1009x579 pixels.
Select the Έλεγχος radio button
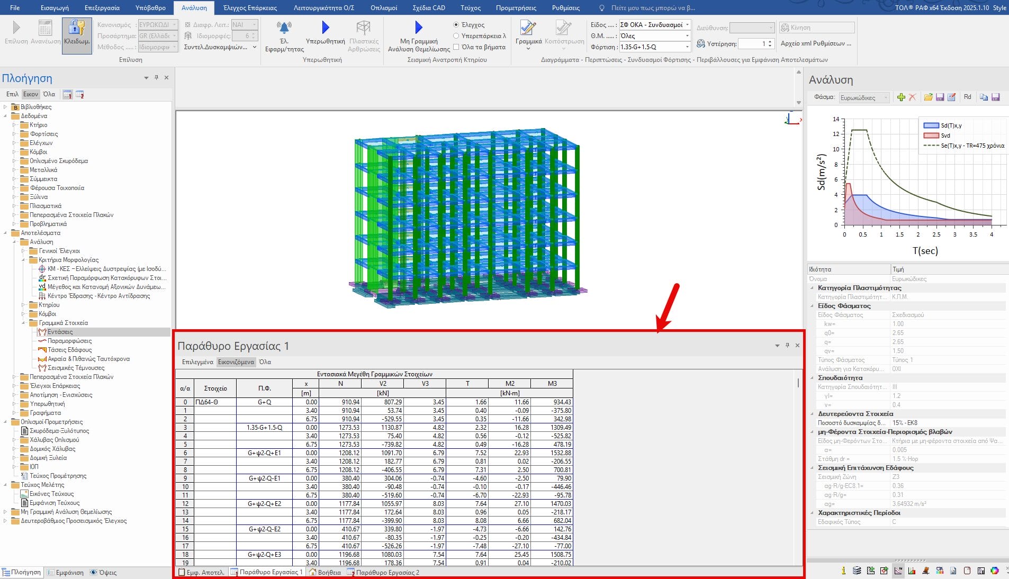(x=456, y=25)
